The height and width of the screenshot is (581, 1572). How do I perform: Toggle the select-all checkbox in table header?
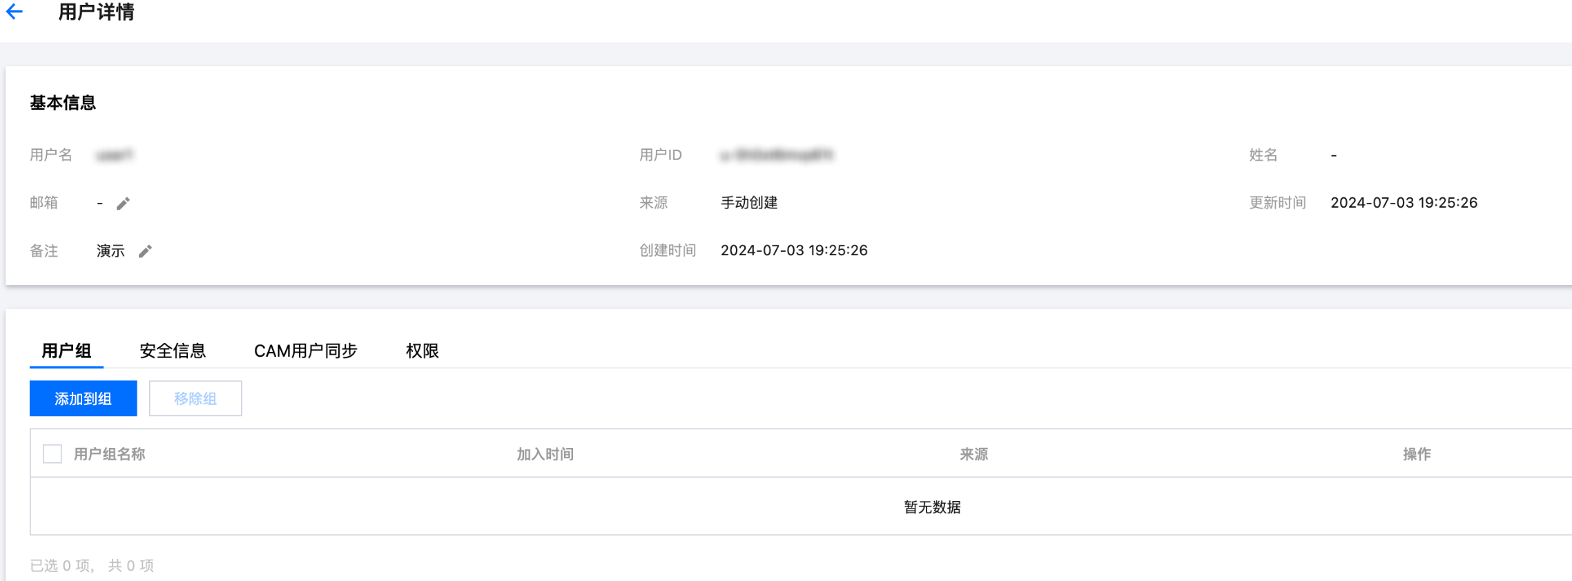click(x=52, y=454)
